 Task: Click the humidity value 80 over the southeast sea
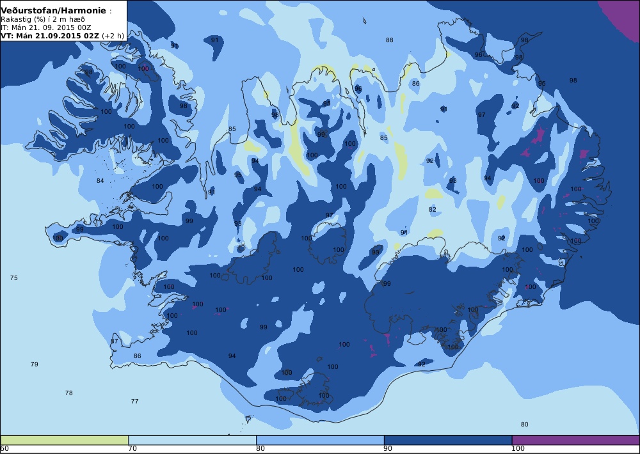525,424
